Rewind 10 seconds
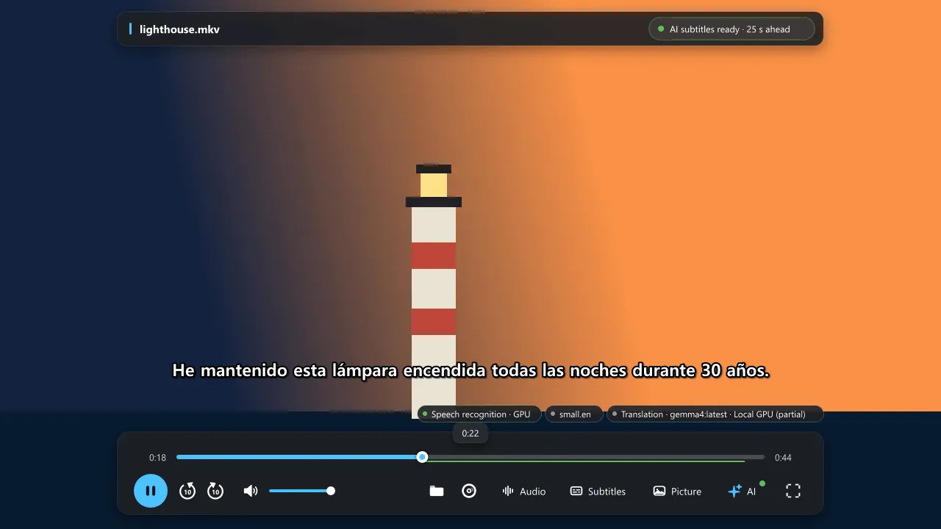This screenshot has height=529, width=941. coord(187,491)
